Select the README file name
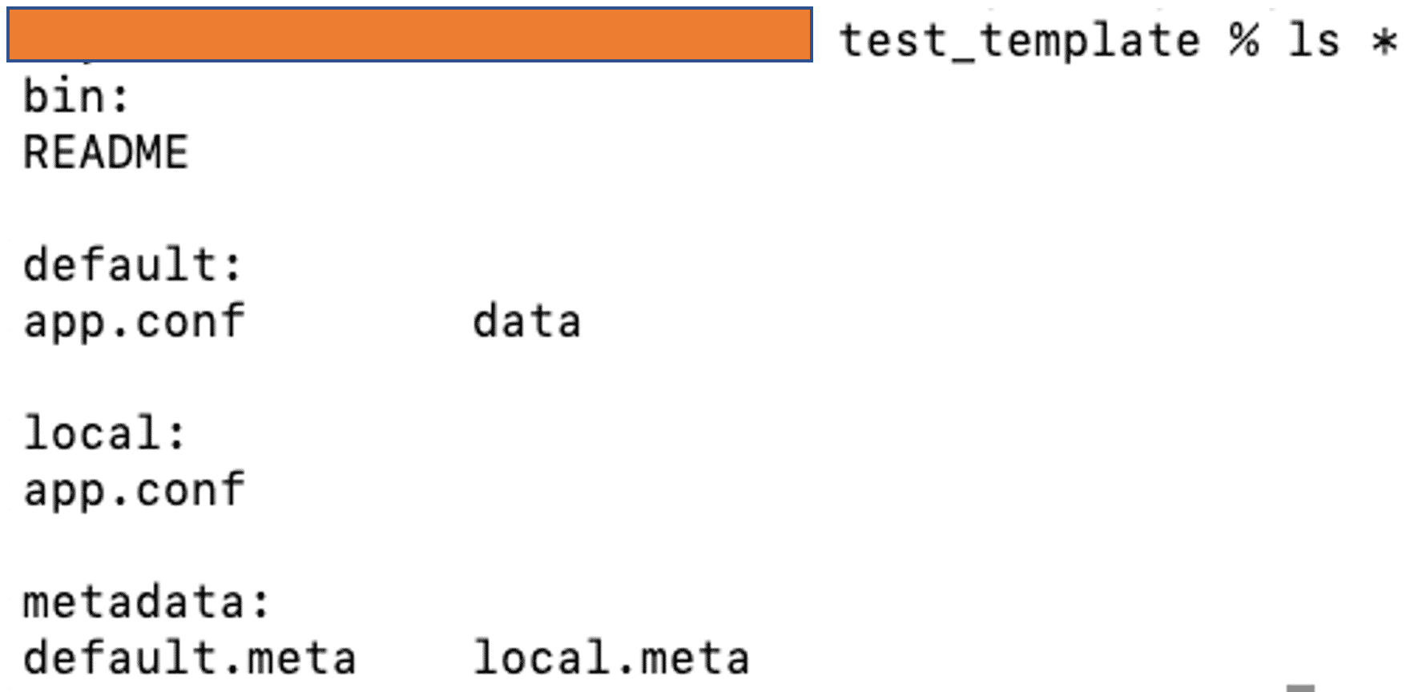 point(106,152)
